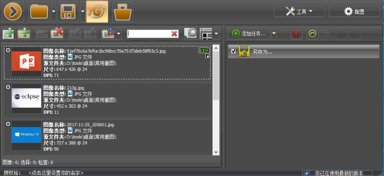The image size is (384, 176).
Task: Click the red circle delete task icon
Action: (296, 33)
